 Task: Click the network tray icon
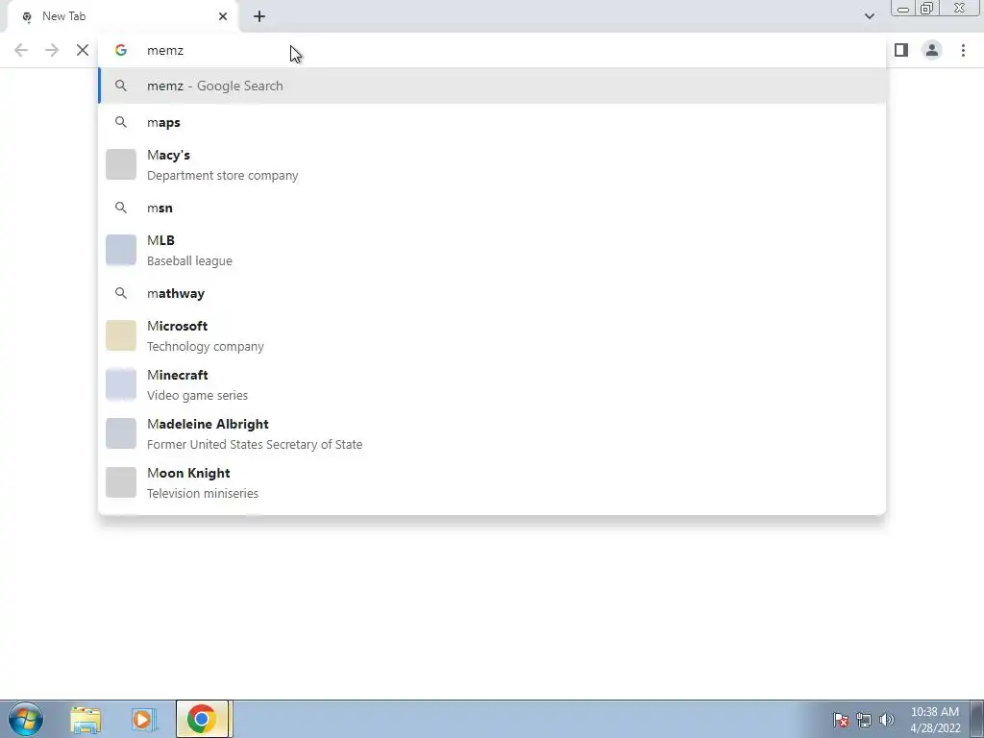coord(864,720)
